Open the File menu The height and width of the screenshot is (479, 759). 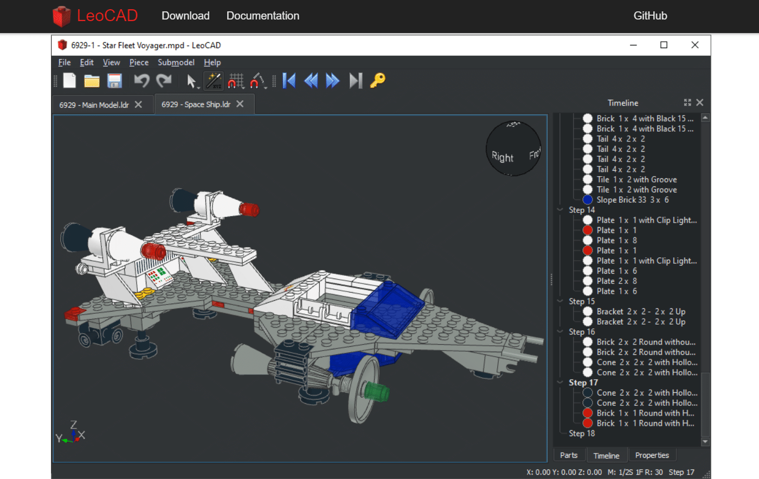[x=65, y=62]
